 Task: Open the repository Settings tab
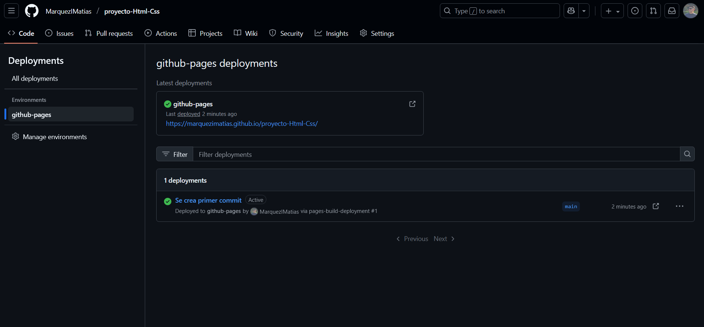point(377,33)
